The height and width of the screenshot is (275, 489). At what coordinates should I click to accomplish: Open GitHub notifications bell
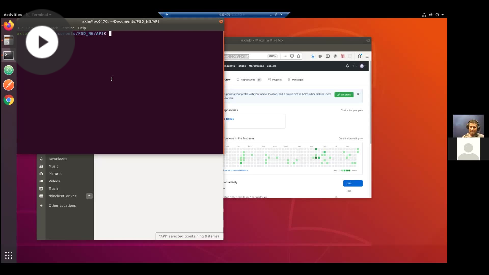point(347,66)
